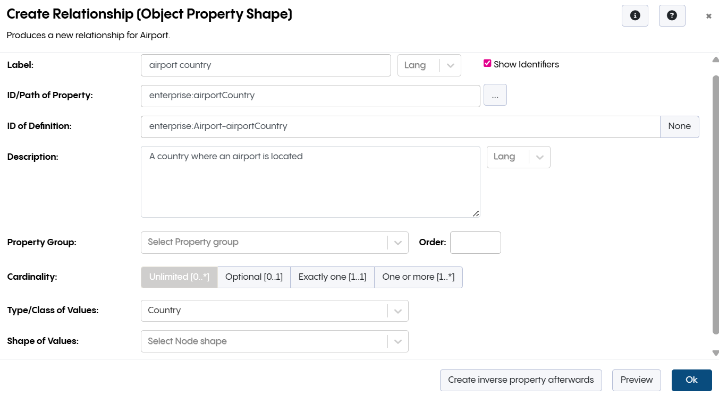Choose One or more [1..*] cardinality
This screenshot has height=396, width=719.
tap(418, 277)
